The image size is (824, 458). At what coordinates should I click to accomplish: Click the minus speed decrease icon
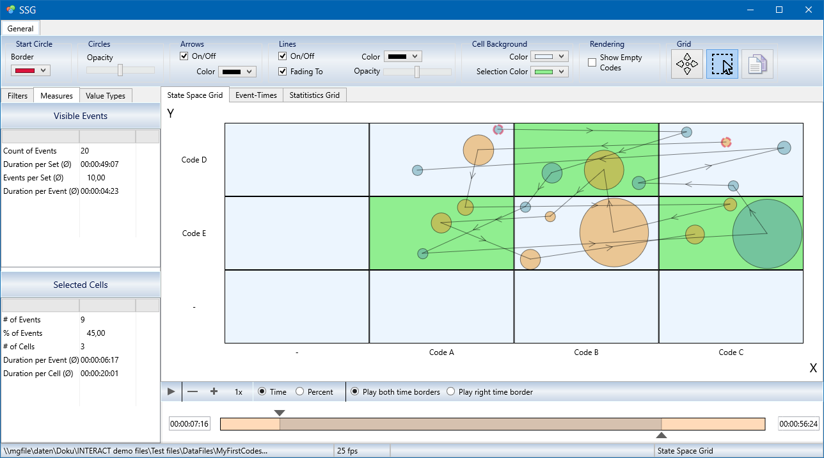[x=193, y=391]
